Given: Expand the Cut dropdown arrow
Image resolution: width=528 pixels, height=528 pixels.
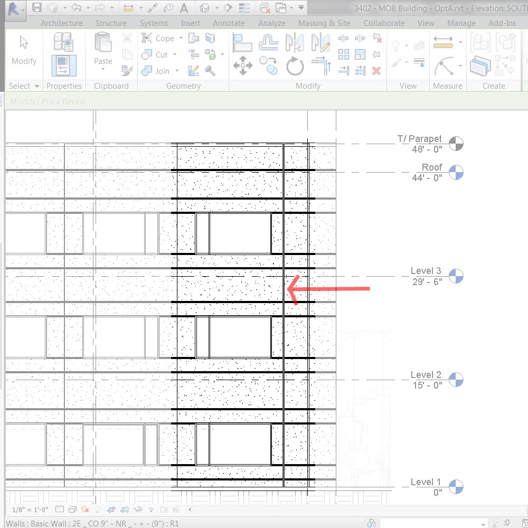Looking at the screenshot, I should pyautogui.click(x=175, y=54).
